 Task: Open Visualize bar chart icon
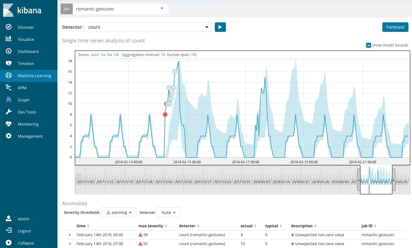click(9, 39)
